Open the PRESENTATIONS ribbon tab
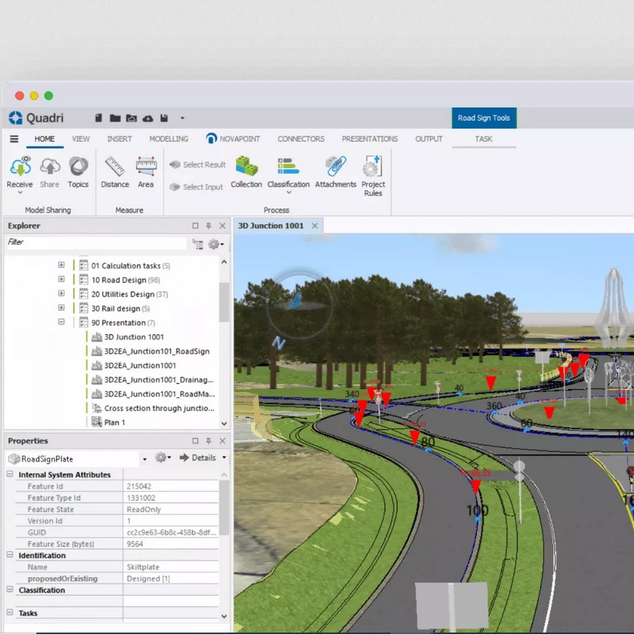This screenshot has height=634, width=634. coord(370,139)
